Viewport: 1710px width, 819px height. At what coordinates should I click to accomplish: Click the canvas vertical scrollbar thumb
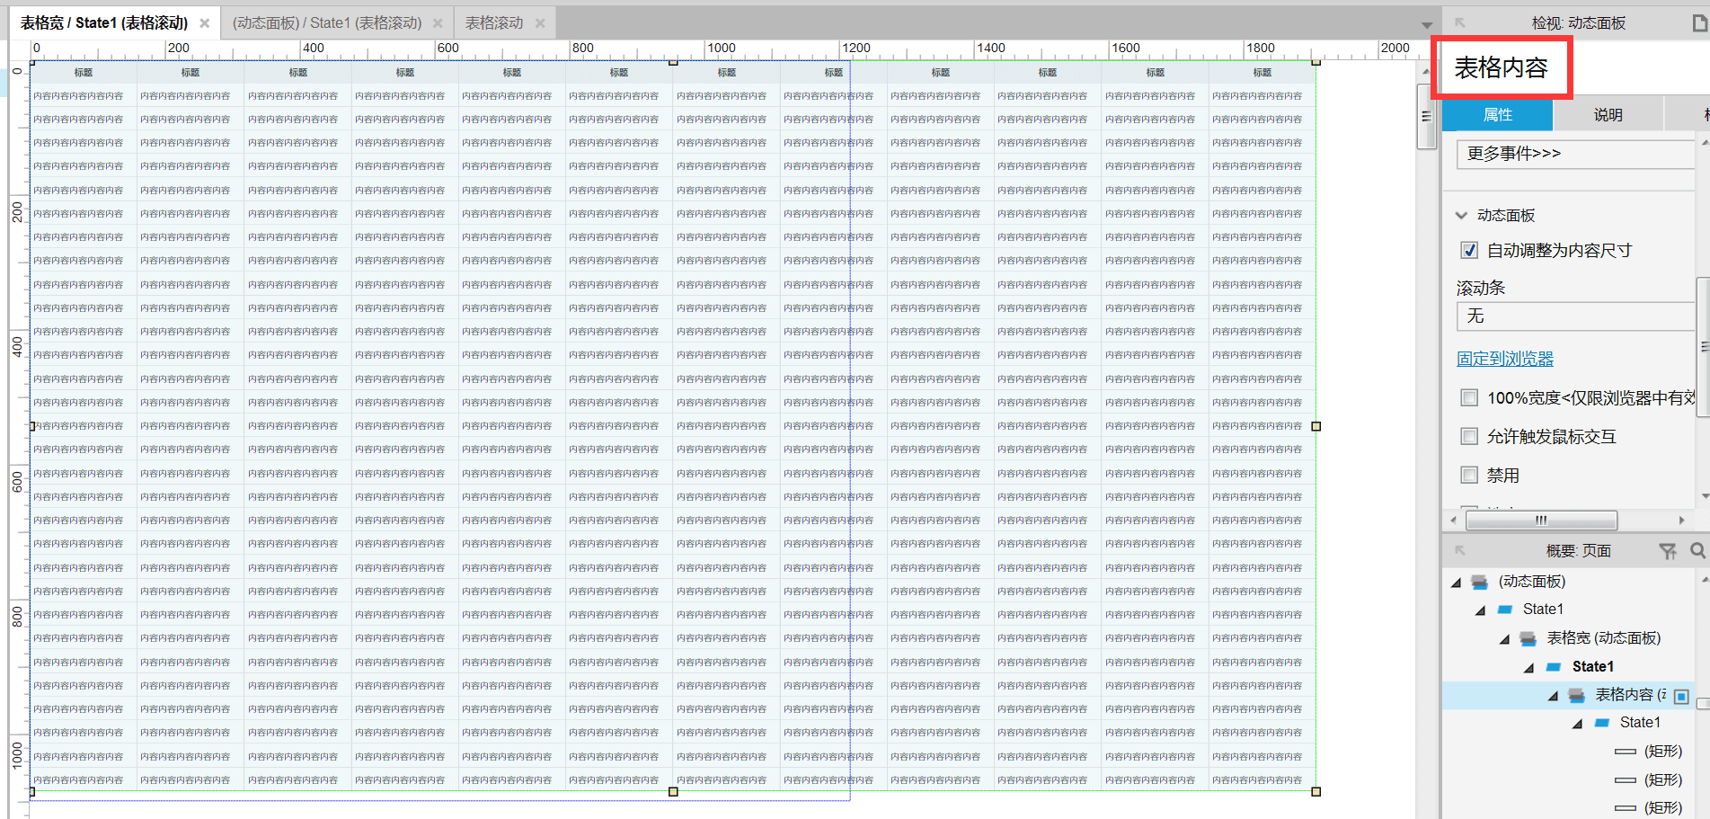(x=1426, y=116)
